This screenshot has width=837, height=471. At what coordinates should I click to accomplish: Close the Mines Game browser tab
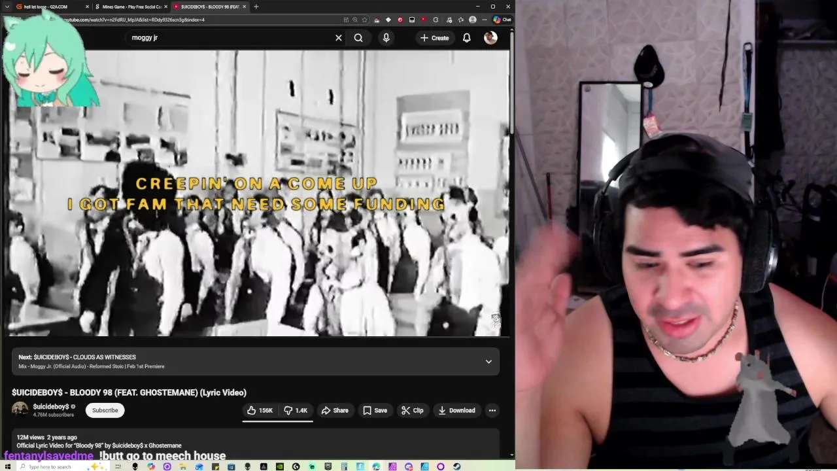(x=165, y=7)
